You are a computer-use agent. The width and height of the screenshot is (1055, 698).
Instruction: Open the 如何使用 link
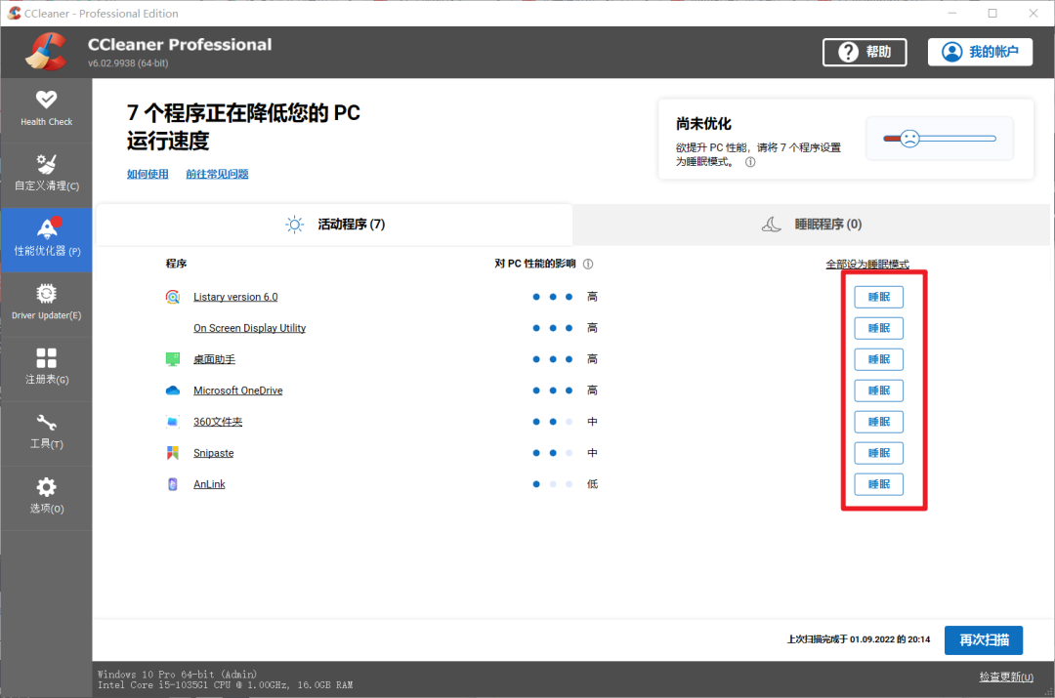click(148, 174)
